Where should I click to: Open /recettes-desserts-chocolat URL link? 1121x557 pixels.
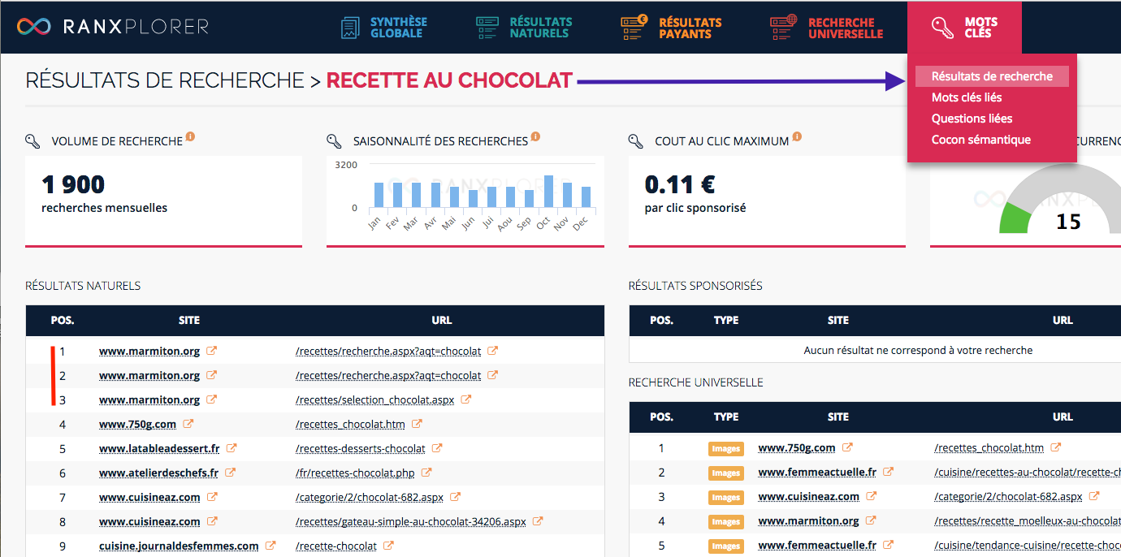click(x=361, y=449)
